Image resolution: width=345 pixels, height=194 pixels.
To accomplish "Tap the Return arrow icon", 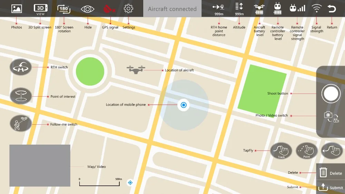I will 332,9.
